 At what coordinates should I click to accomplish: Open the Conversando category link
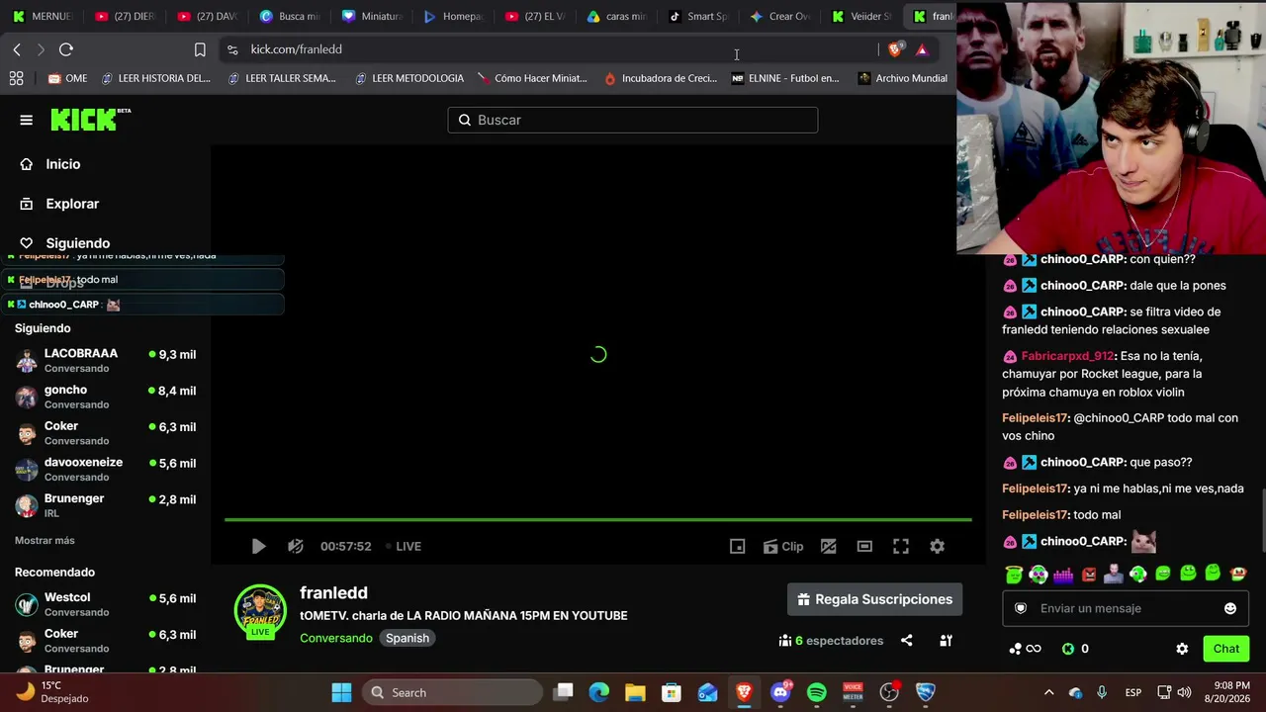point(336,638)
